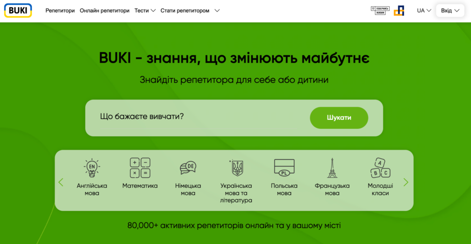471x244 pixels.
Task: Select the Ukrainian trident shield icon
Action: click(x=236, y=168)
